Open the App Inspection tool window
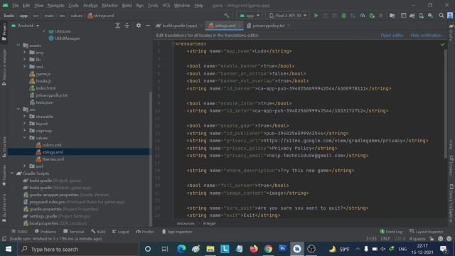This screenshot has height=256, width=455. point(177,232)
